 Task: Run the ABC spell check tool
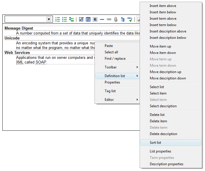[x=130, y=19]
